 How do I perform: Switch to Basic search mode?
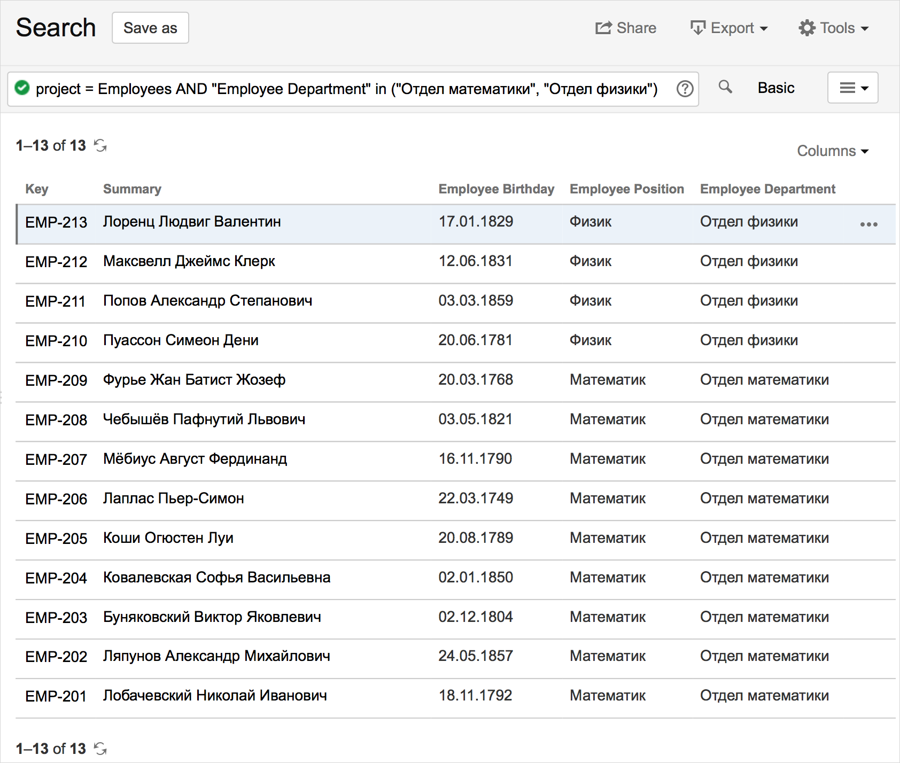(x=776, y=88)
